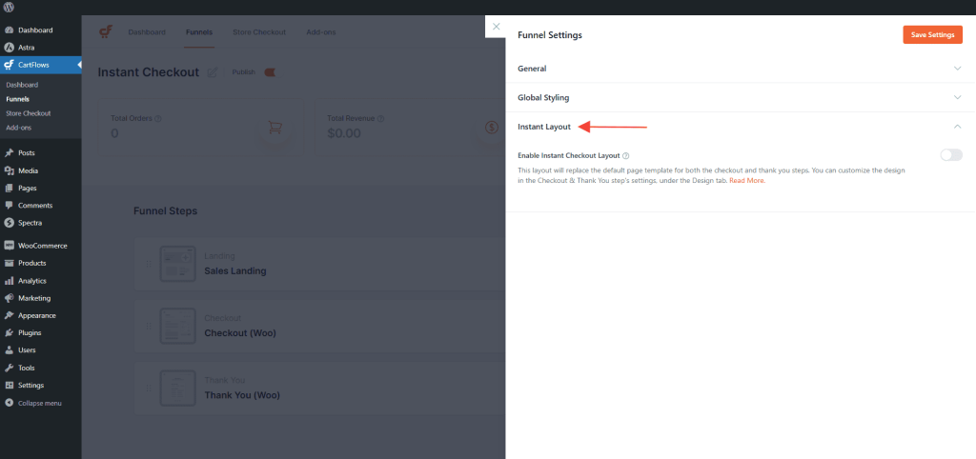Open WooCommerce in the admin menu
This screenshot has height=459, width=976.
point(42,246)
